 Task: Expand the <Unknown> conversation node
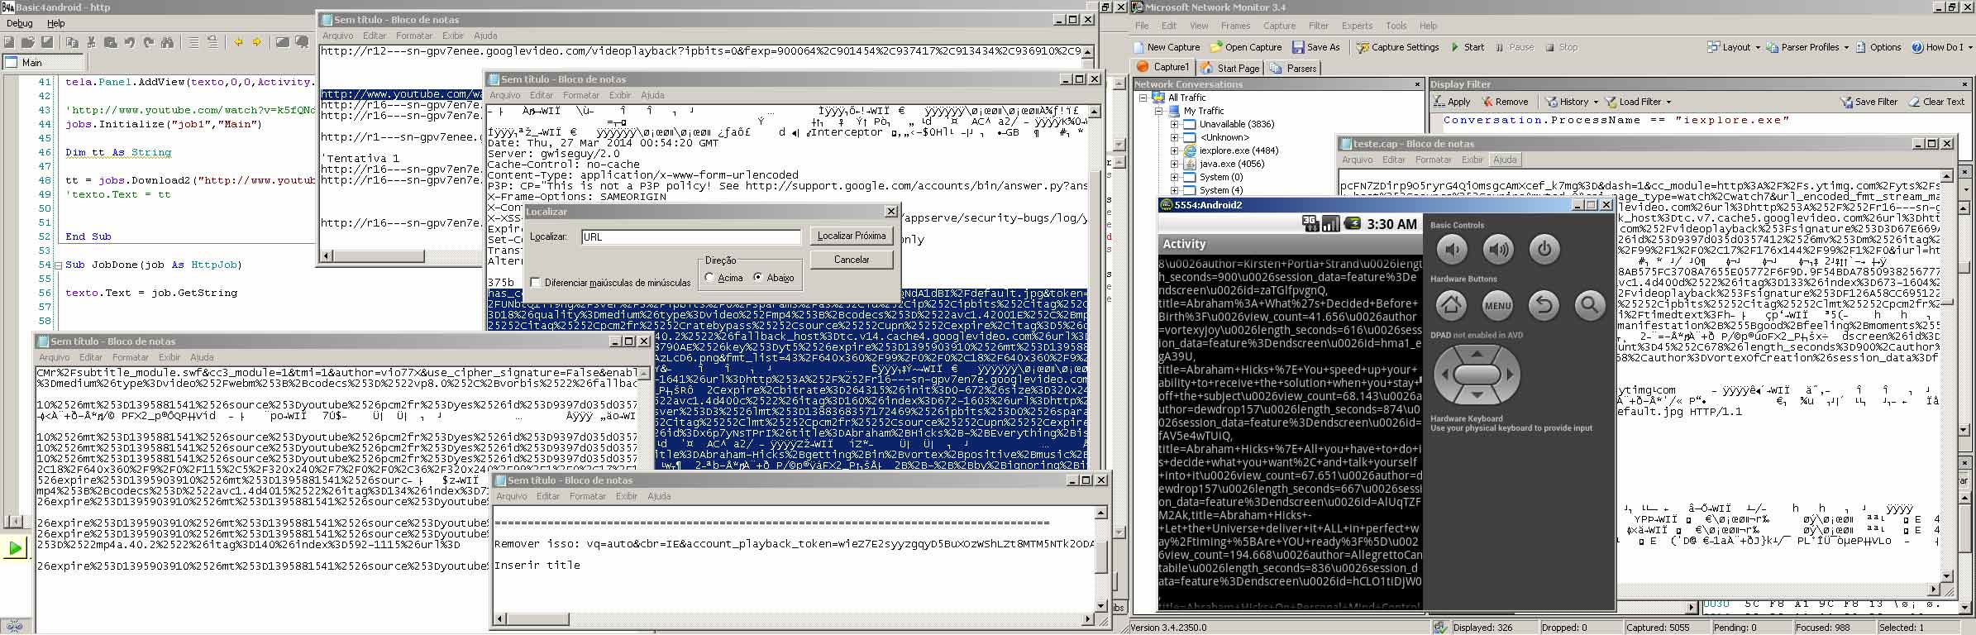[x=1174, y=137]
